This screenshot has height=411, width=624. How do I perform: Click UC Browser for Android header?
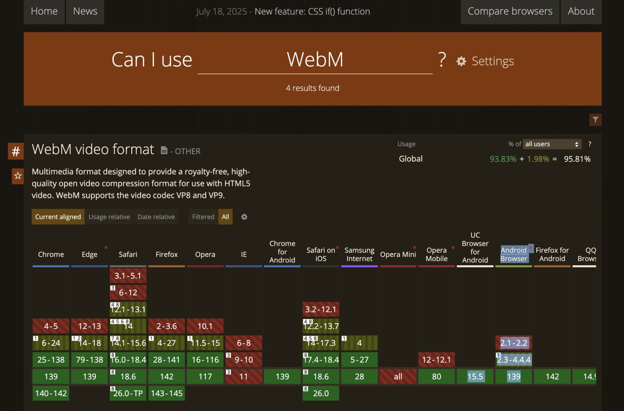point(475,248)
